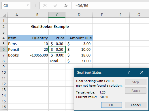Select column D header

(x=79, y=15)
